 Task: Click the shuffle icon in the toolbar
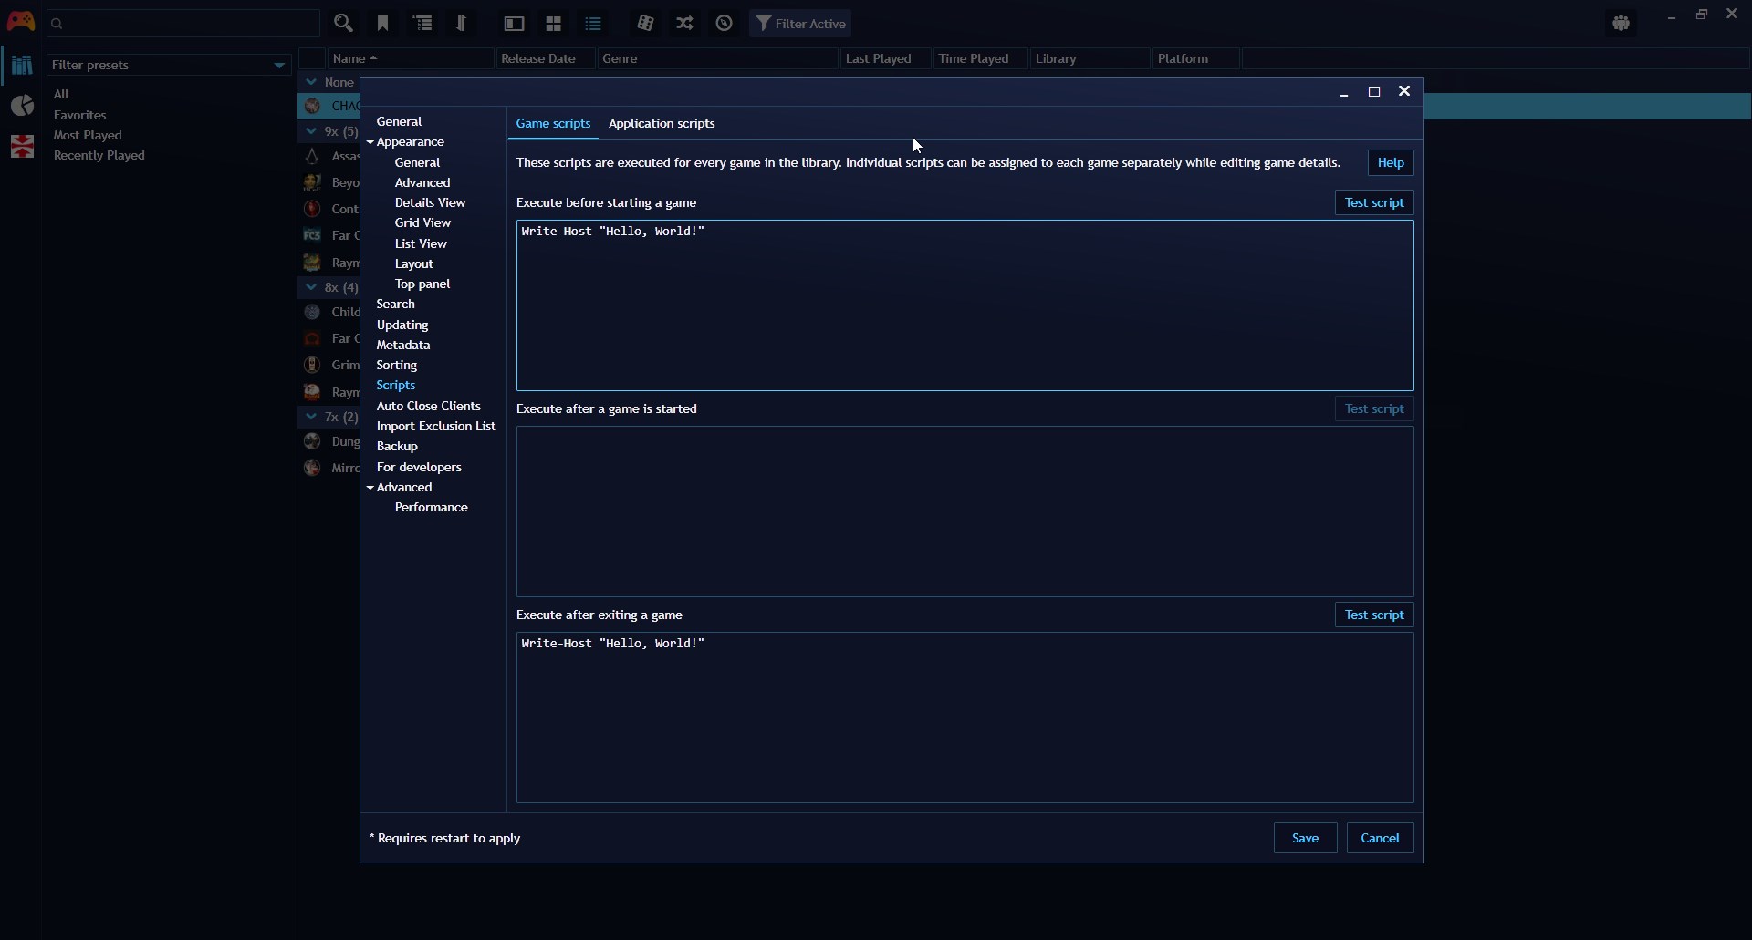click(x=687, y=23)
